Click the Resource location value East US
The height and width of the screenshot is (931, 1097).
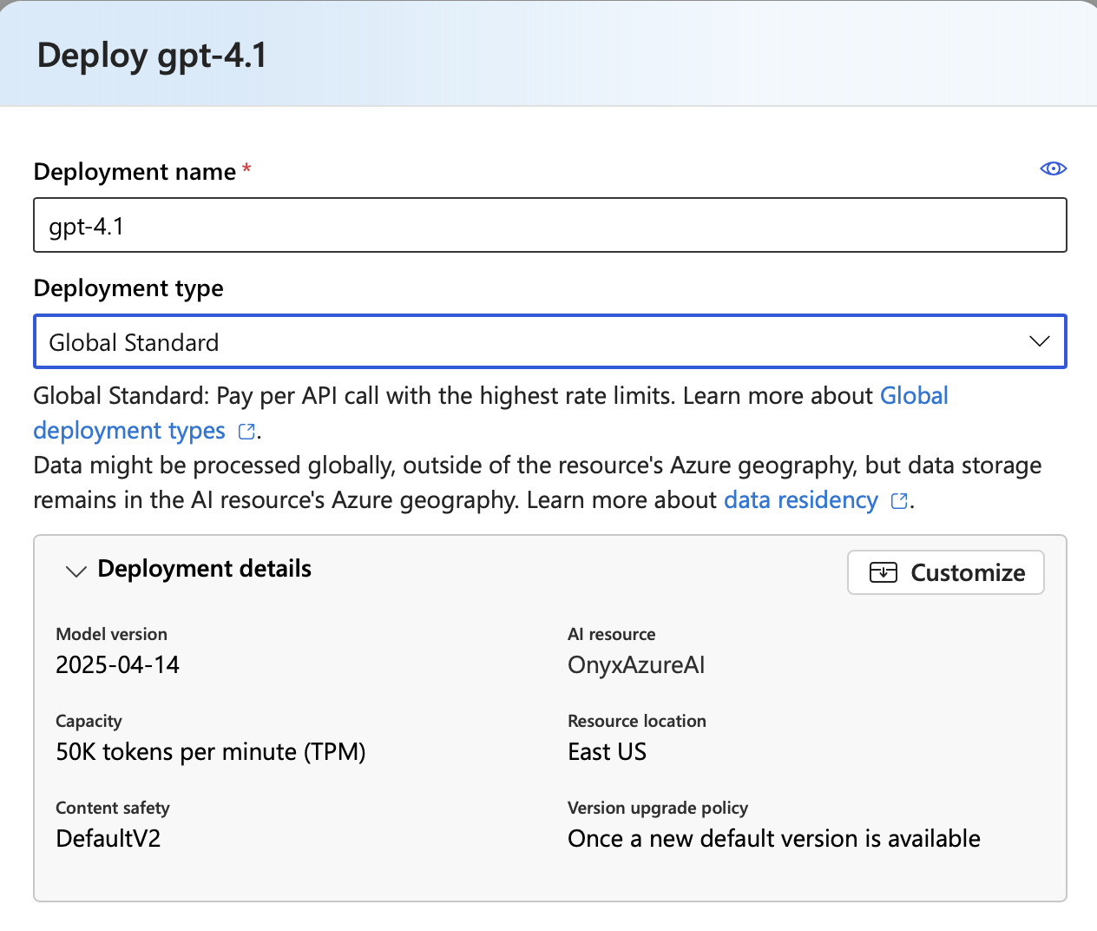607,752
